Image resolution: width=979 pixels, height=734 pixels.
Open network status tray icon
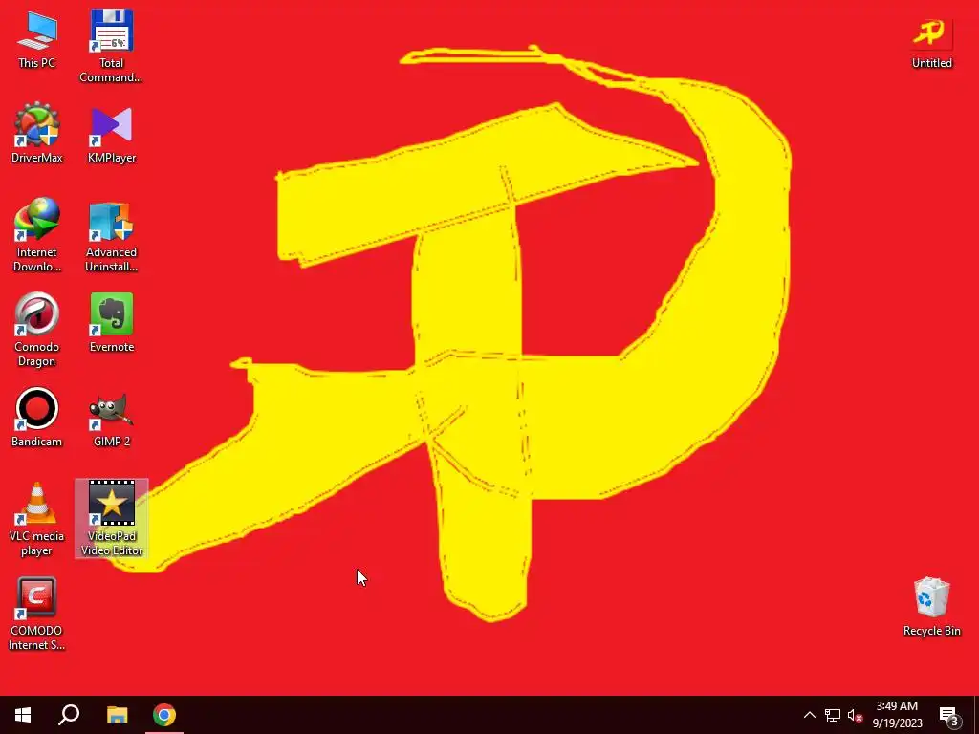coord(833,715)
